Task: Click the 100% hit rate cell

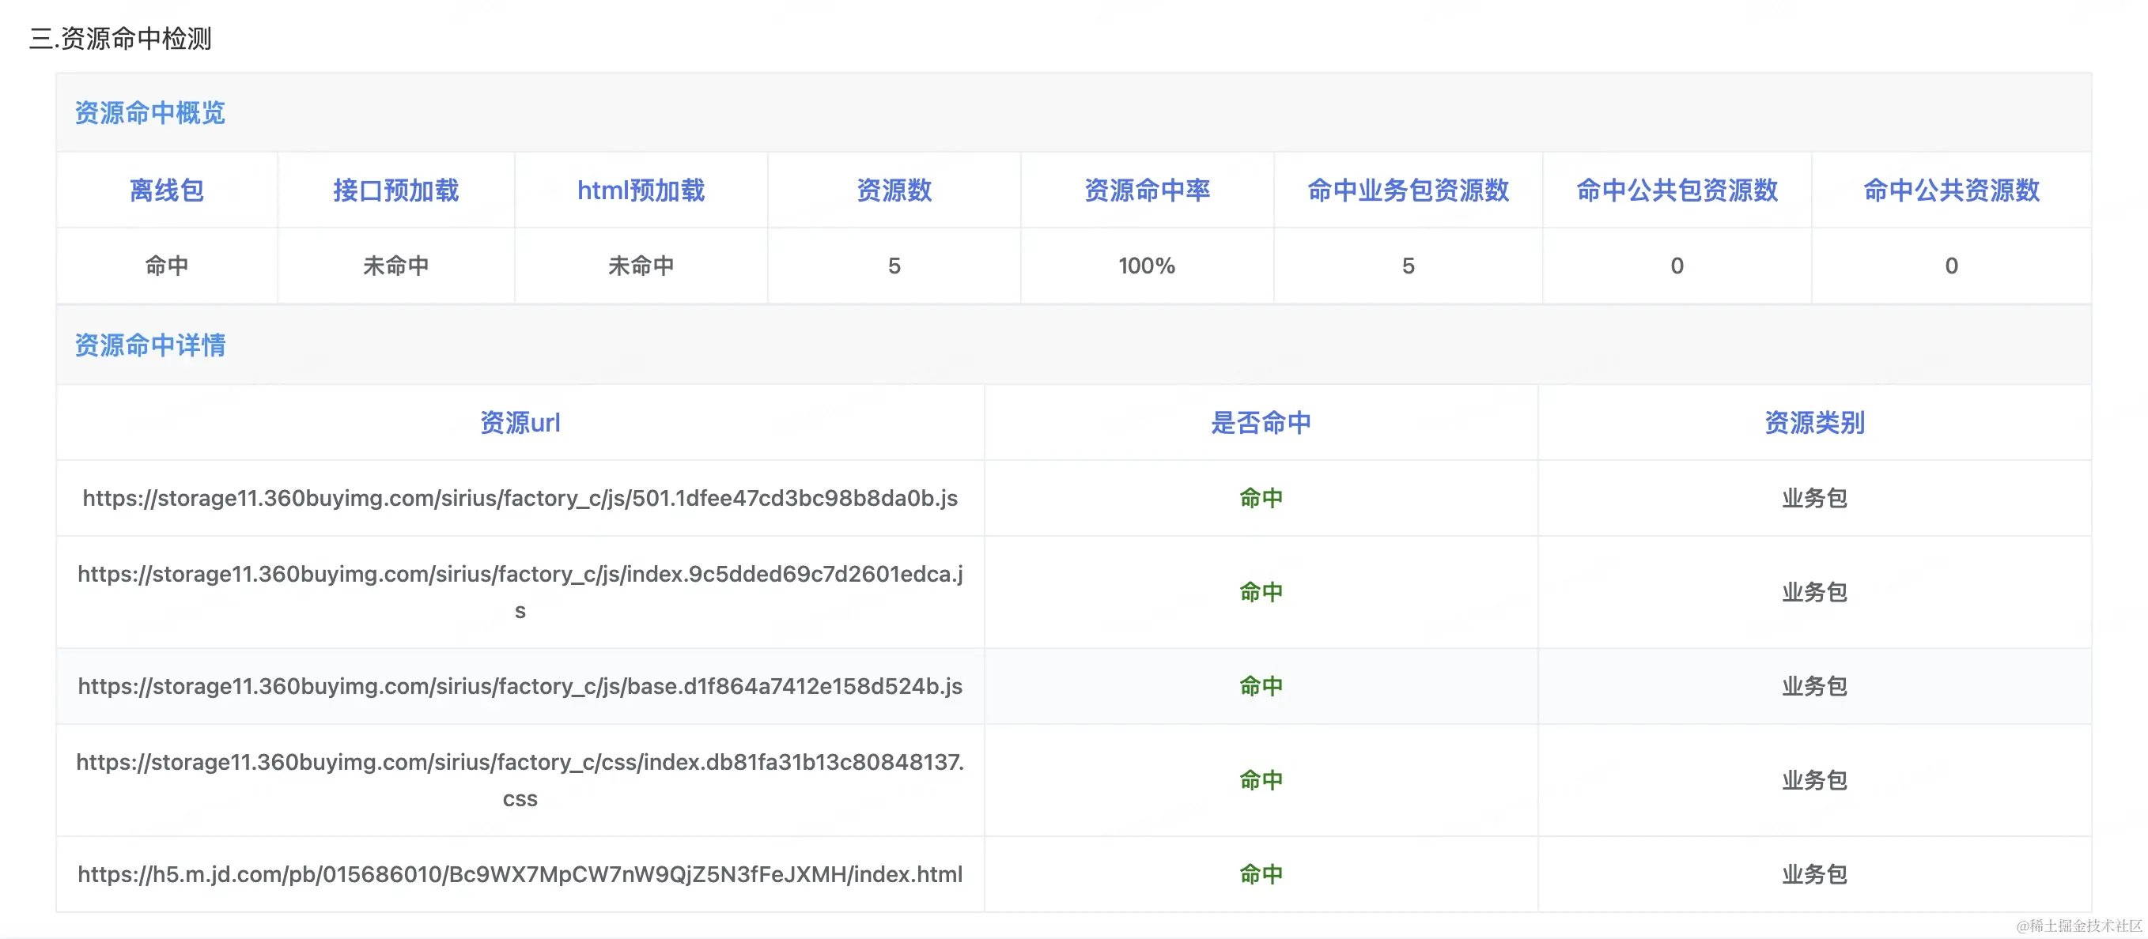Action: tap(1147, 266)
